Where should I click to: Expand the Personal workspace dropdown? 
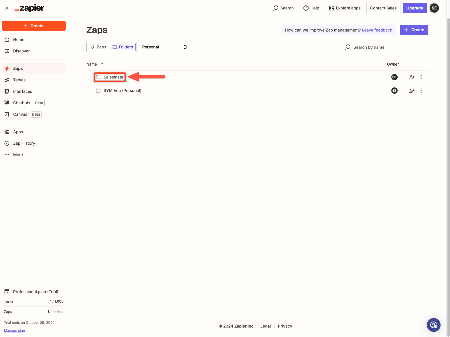point(165,47)
